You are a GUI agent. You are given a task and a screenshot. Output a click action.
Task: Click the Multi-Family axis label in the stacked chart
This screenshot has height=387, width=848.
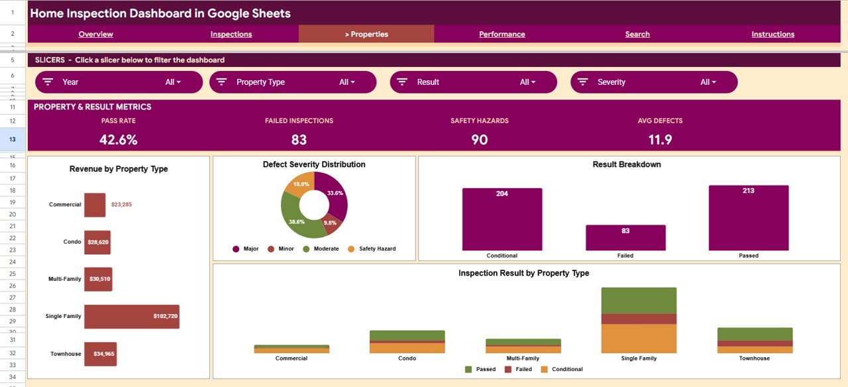click(523, 359)
